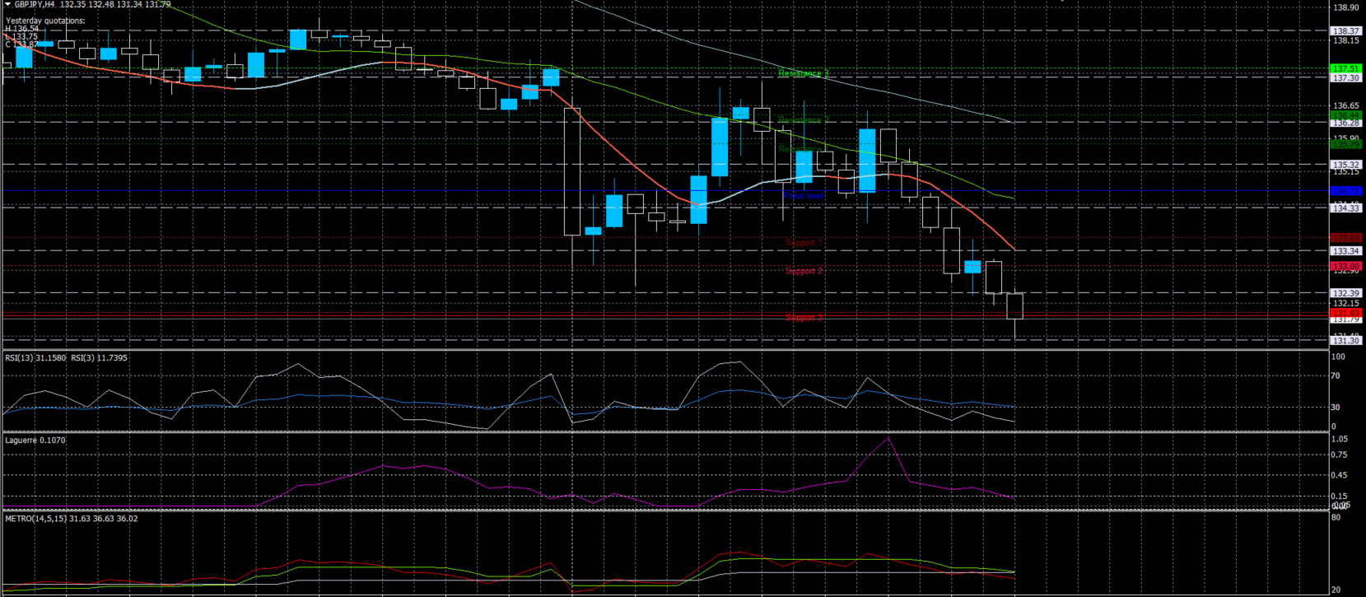
Task: Click the RSI scale value 70
Action: [x=1336, y=376]
